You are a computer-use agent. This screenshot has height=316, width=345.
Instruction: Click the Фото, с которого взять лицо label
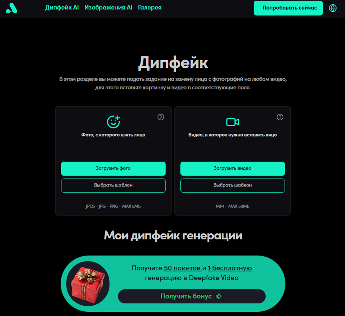tap(113, 135)
